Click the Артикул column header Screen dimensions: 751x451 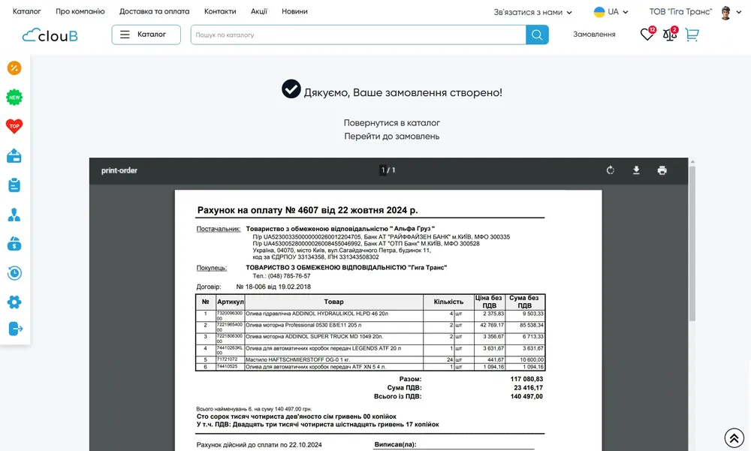tap(231, 302)
